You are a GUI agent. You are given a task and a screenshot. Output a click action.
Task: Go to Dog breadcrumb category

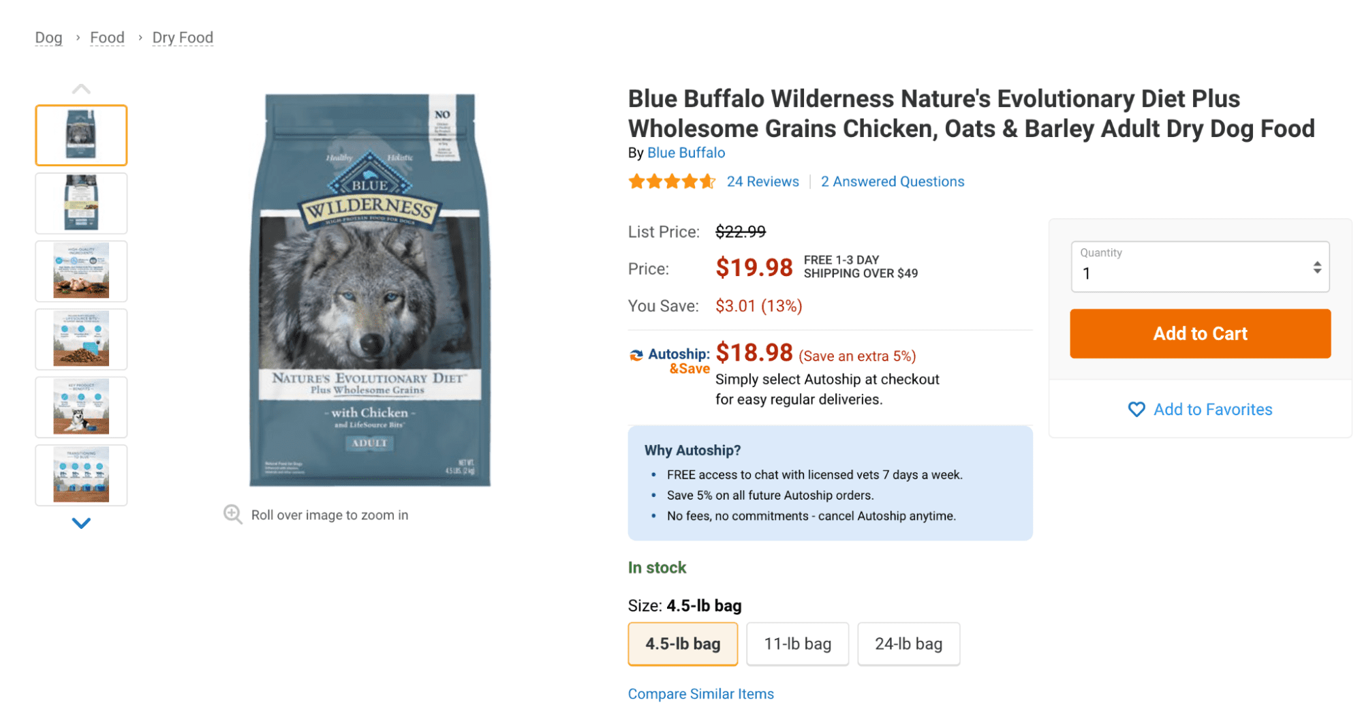(x=48, y=37)
